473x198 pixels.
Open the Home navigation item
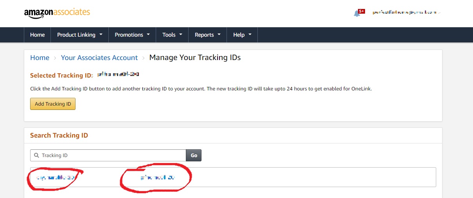pyautogui.click(x=38, y=35)
